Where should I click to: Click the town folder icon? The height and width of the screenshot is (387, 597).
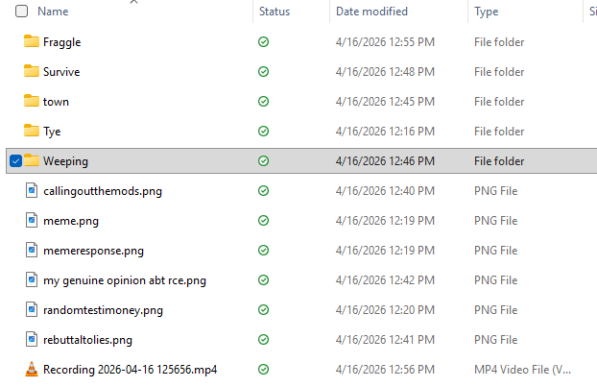click(32, 101)
